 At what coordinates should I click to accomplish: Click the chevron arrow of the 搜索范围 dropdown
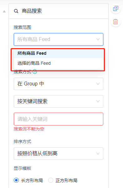click(x=98, y=39)
